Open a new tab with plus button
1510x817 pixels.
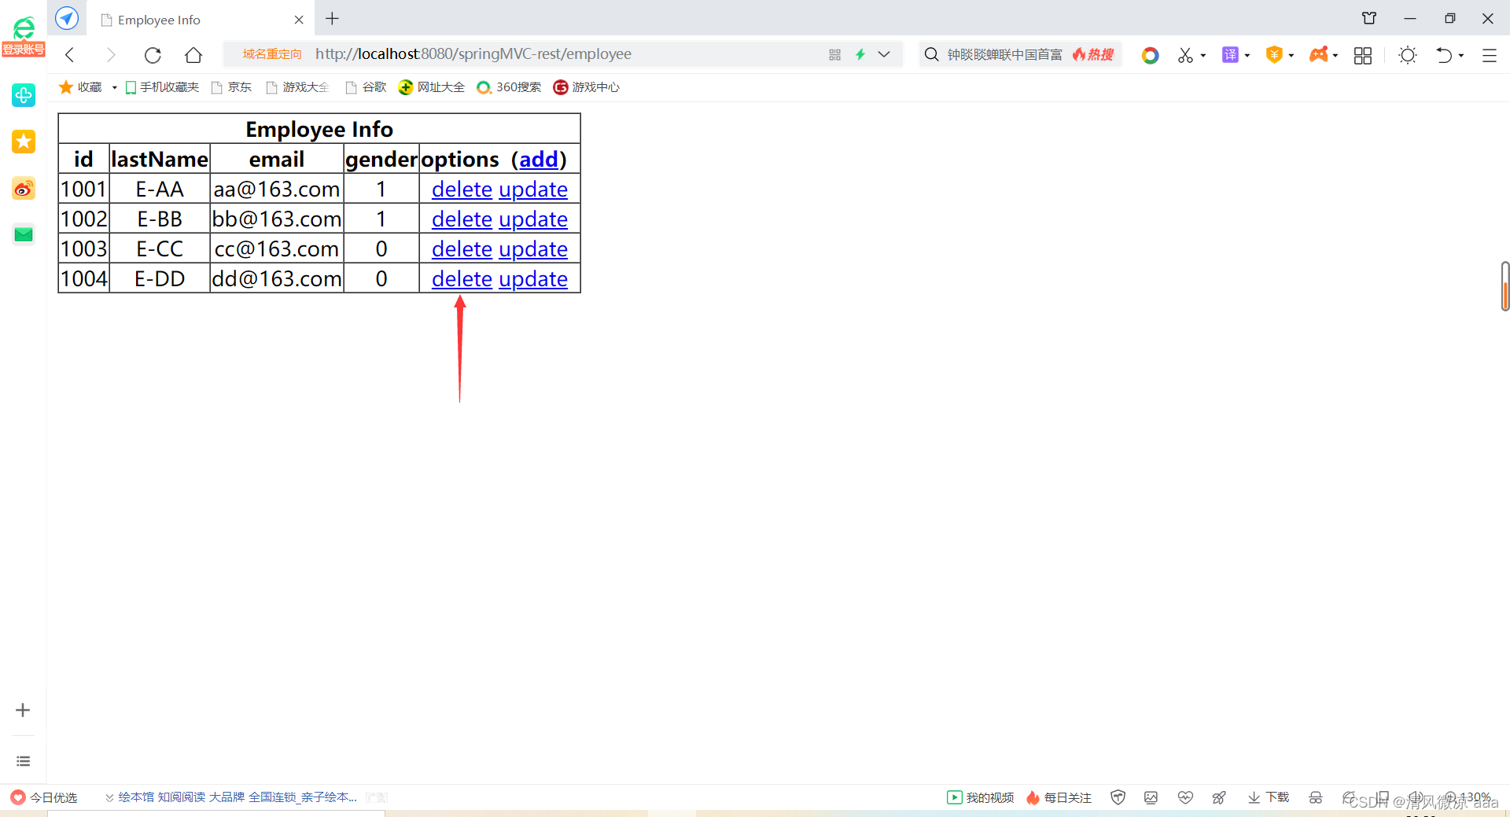click(x=332, y=19)
